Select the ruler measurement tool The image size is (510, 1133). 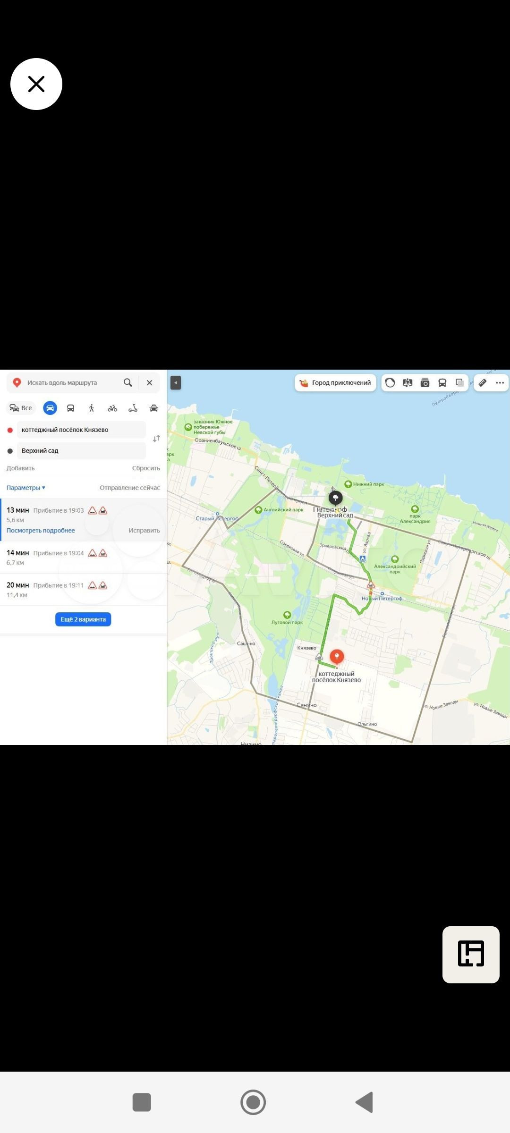tap(483, 383)
